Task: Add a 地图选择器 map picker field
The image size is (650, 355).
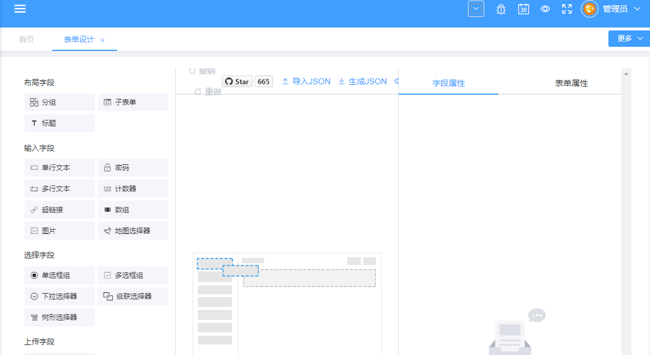Action: coord(133,231)
